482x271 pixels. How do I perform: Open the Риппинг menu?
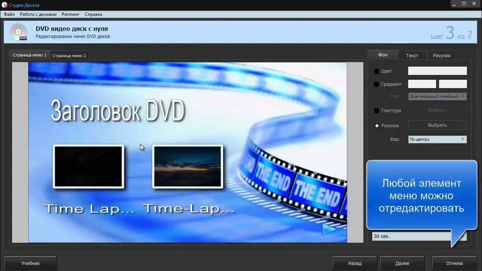click(x=71, y=14)
